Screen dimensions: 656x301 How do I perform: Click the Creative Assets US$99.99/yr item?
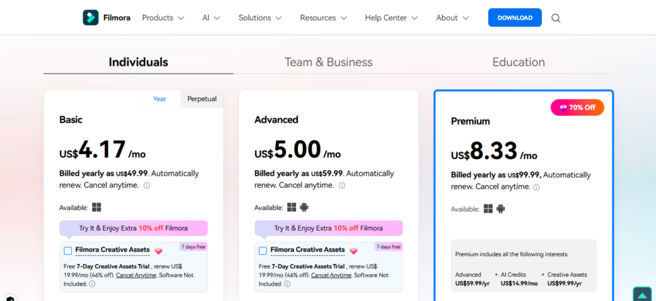[567, 279]
